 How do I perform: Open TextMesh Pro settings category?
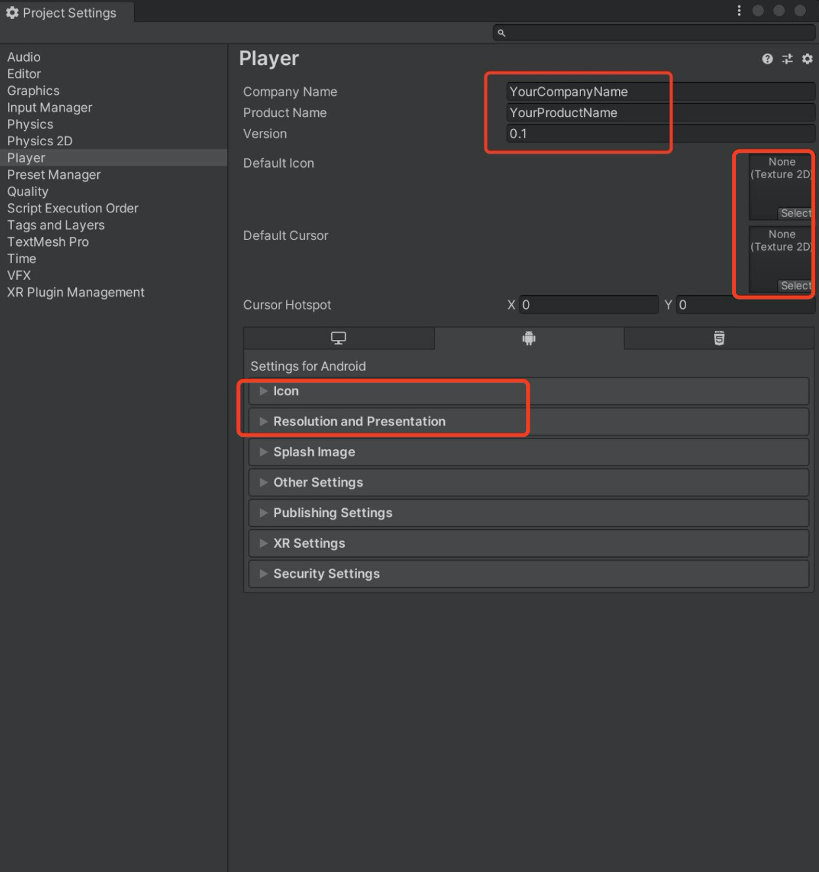click(x=114, y=241)
